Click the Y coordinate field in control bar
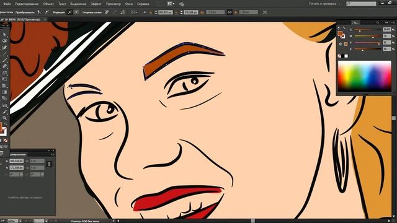 tap(191, 12)
